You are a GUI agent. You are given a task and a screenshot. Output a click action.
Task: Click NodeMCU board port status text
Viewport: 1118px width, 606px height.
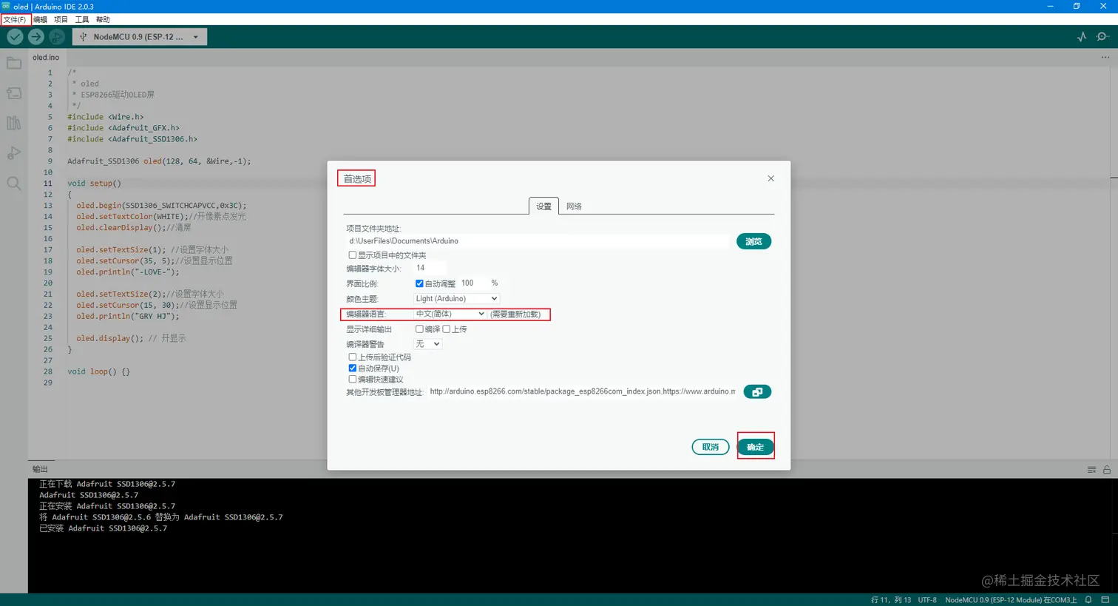click(x=1011, y=600)
